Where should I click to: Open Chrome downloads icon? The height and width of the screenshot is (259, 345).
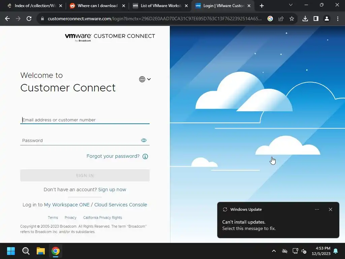[x=305, y=19]
